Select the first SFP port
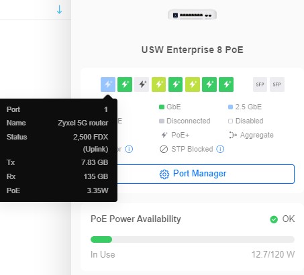This screenshot has width=304, height=275. (260, 85)
